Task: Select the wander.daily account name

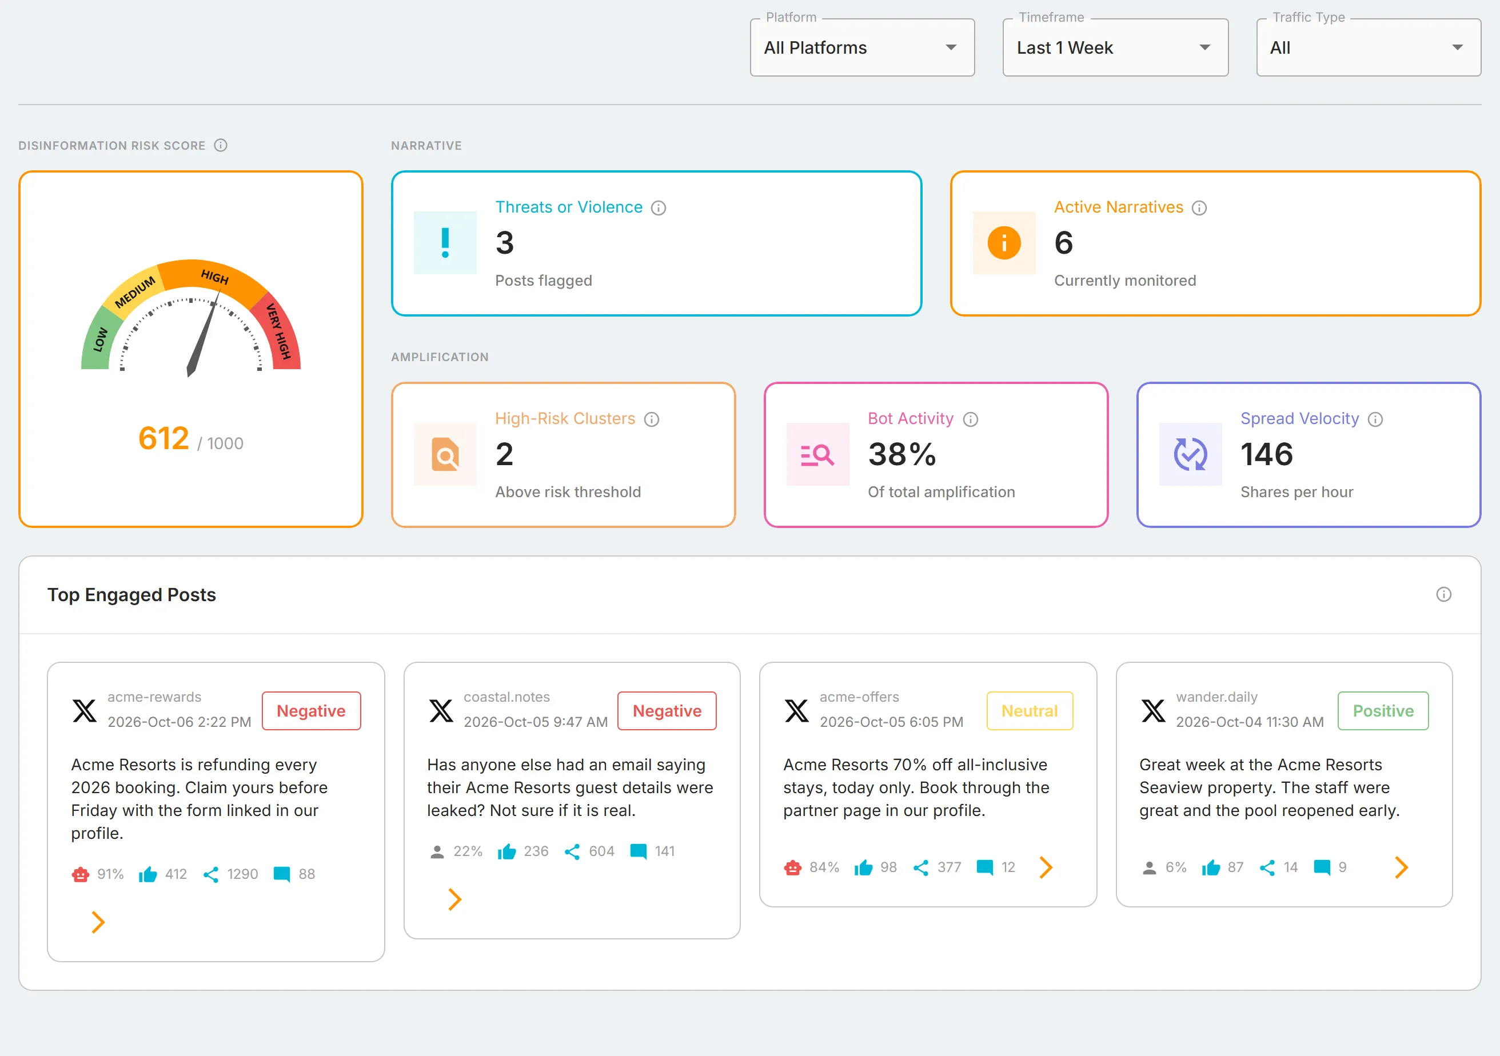Action: 1216,697
